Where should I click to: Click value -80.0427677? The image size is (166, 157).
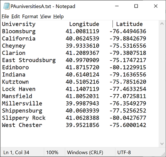click(128, 118)
